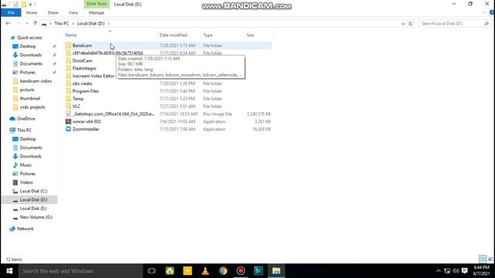Click Local Disk (D:) in the address breadcrumb
Screen dimensions: 495x278
[x=90, y=23]
